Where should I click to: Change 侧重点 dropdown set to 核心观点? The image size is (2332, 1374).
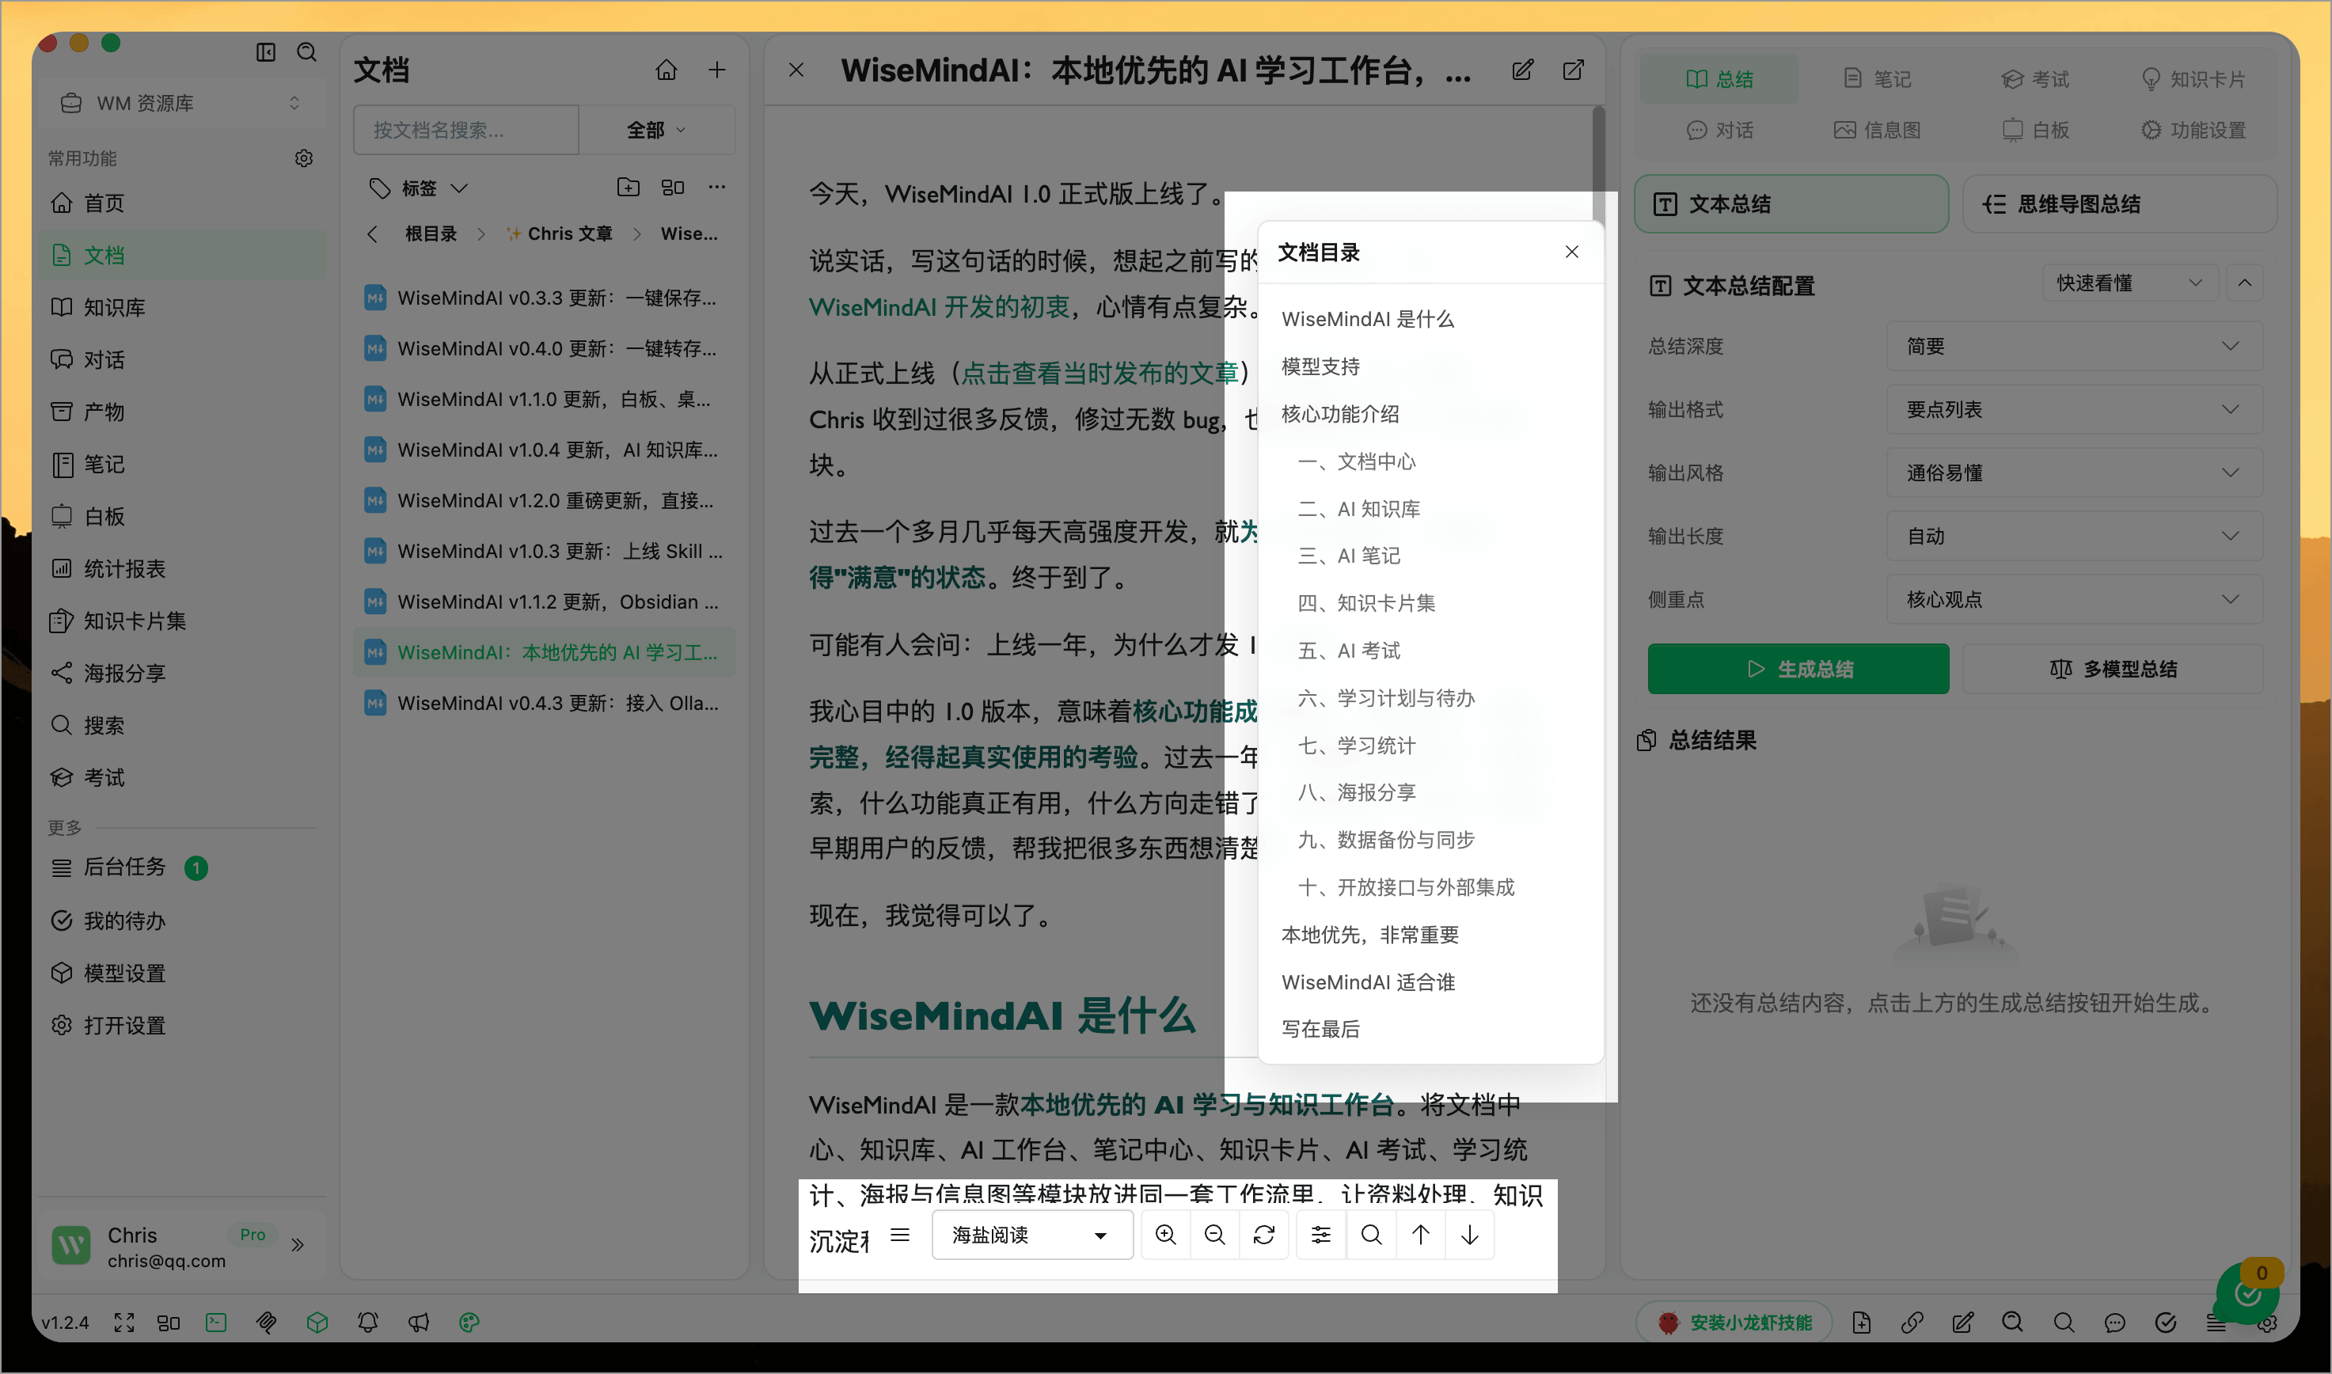(x=2074, y=599)
